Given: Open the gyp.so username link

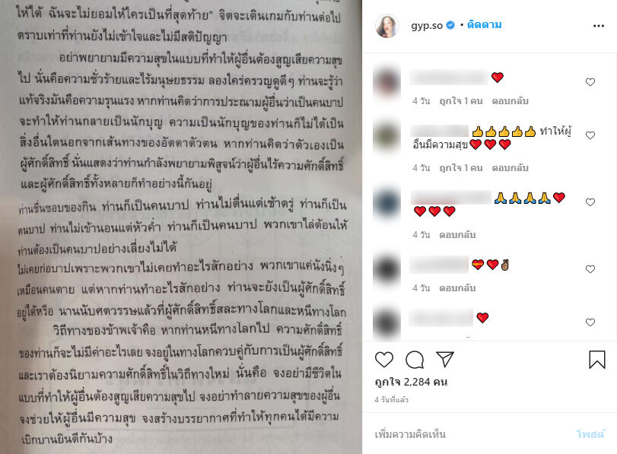Looking at the screenshot, I should tap(427, 26).
